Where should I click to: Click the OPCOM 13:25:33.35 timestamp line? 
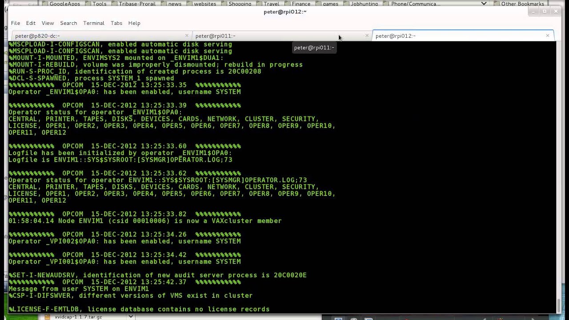click(124, 85)
